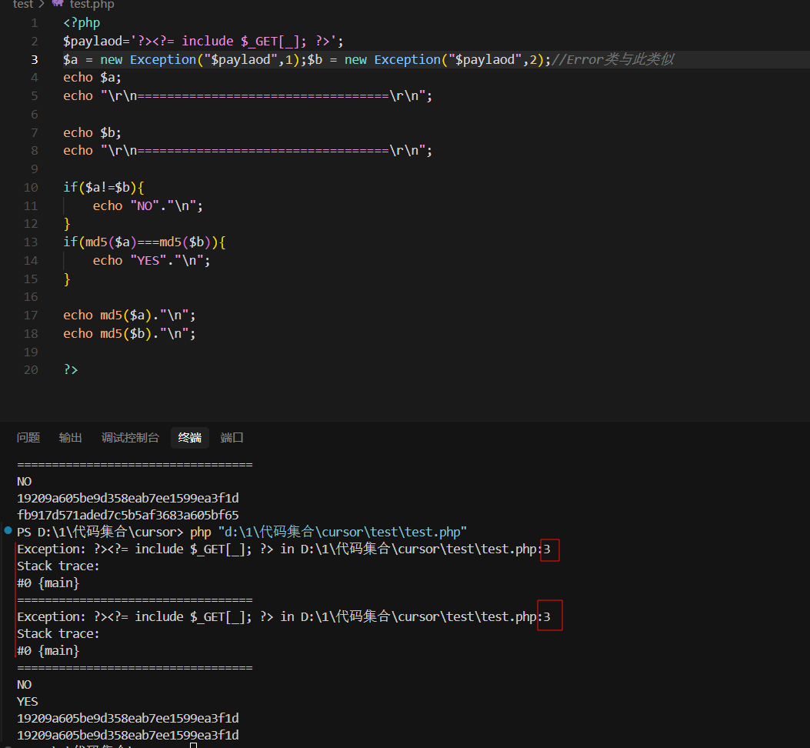Image resolution: width=810 pixels, height=748 pixels.
Task: Show the 端口 panel tab
Action: tap(232, 438)
